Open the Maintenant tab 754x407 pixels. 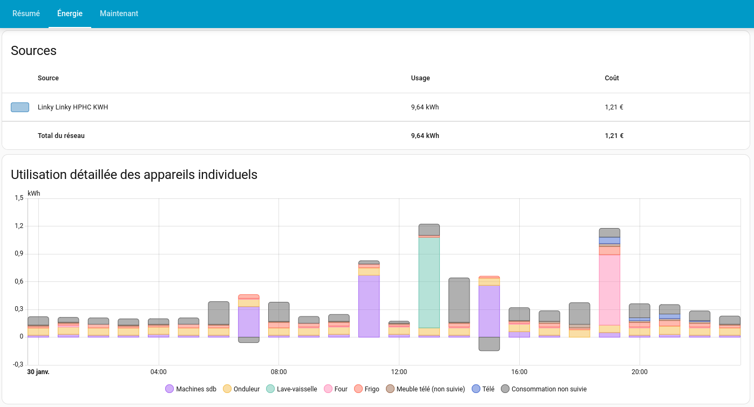click(x=119, y=13)
